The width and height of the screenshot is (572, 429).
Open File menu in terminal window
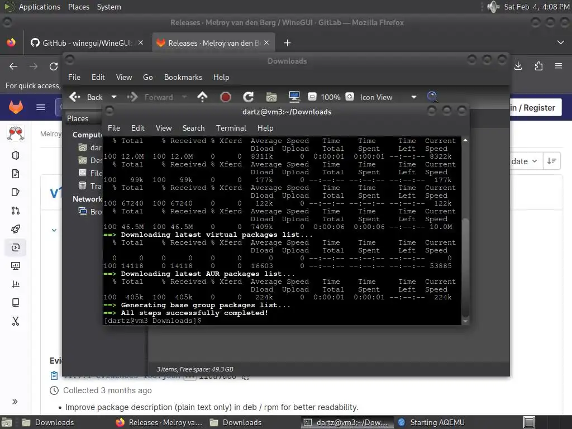tap(114, 128)
